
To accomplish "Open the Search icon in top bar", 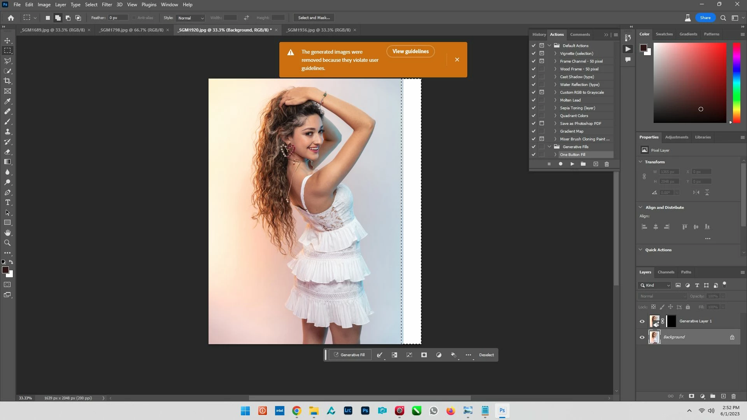I will click(x=723, y=18).
